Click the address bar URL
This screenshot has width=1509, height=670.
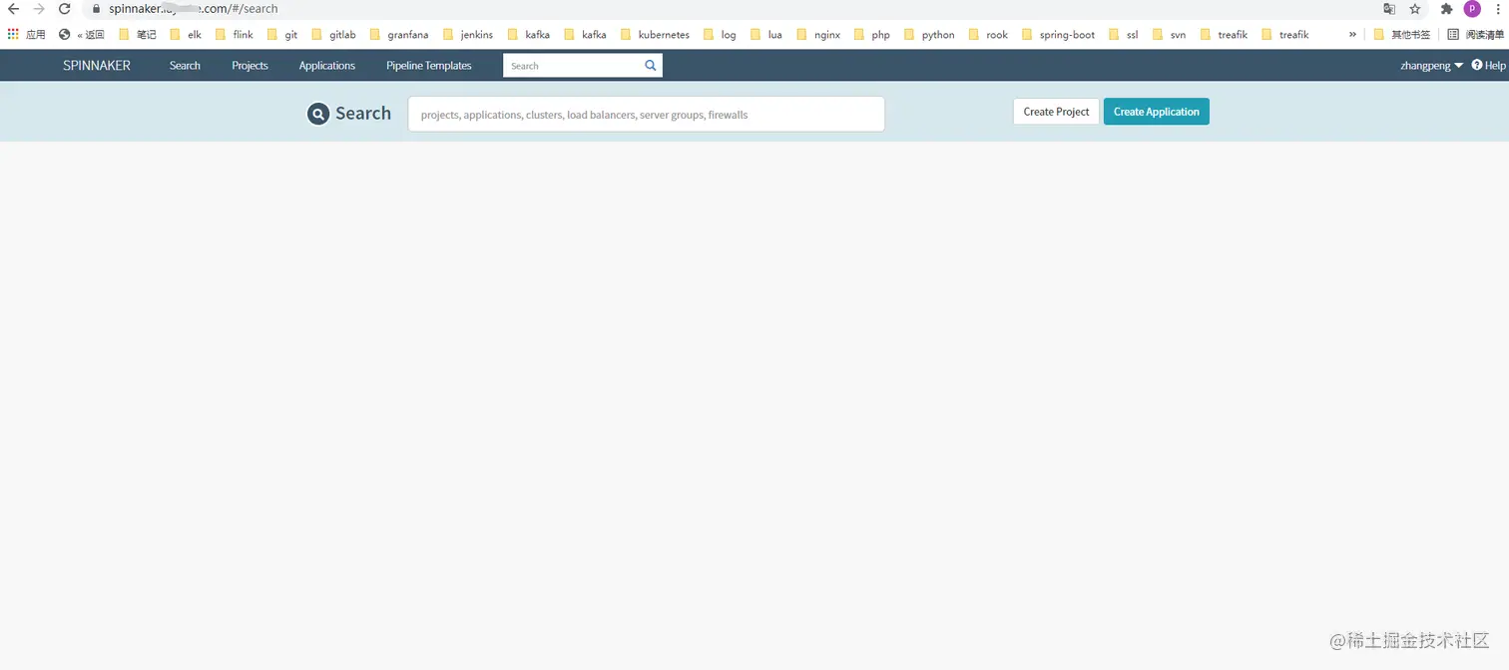click(x=194, y=9)
